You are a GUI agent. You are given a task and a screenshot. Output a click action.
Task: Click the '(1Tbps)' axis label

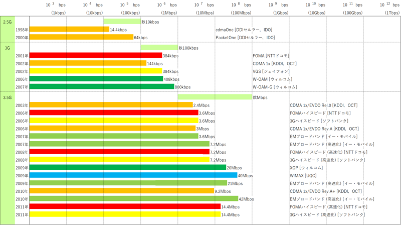pos(392,13)
